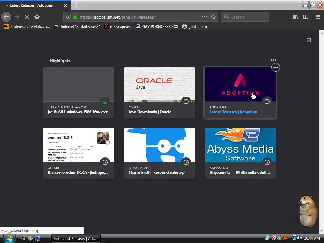Open the Abyss Media Software thumbnail
The width and height of the screenshot is (324, 243).
(x=240, y=145)
